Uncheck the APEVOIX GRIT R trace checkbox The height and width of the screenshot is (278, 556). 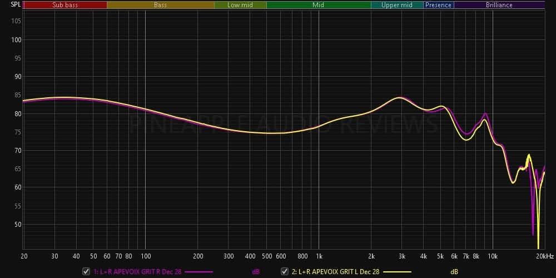tap(86, 271)
